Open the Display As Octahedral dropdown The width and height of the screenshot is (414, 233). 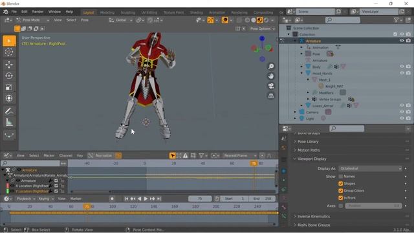(370, 168)
